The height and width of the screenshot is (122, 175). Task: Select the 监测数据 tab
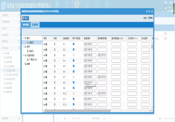click(x=35, y=25)
